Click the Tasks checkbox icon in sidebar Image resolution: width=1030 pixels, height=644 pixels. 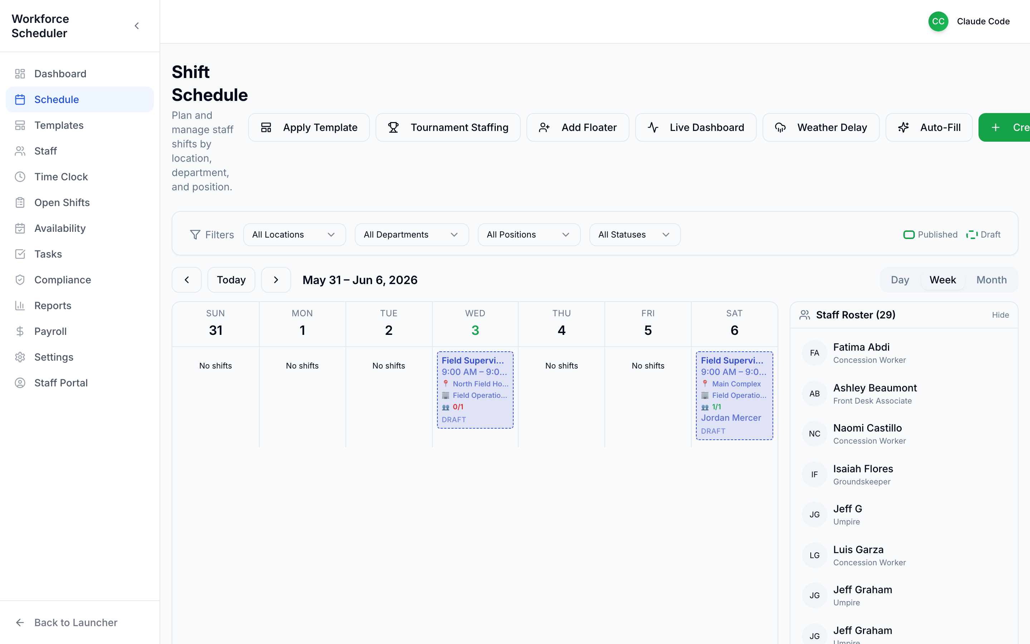point(20,254)
